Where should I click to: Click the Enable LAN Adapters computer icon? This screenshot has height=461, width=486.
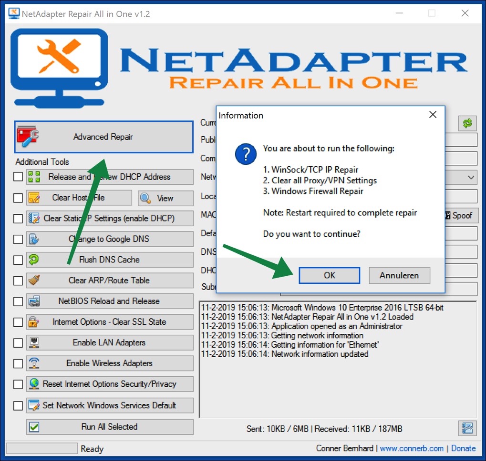(34, 342)
